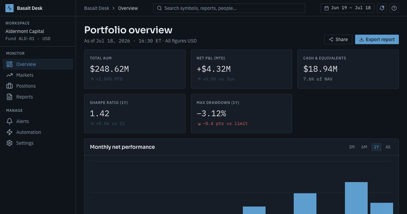Navigate to Reports in sidebar
This screenshot has height=214, width=407.
[x=38, y=97]
